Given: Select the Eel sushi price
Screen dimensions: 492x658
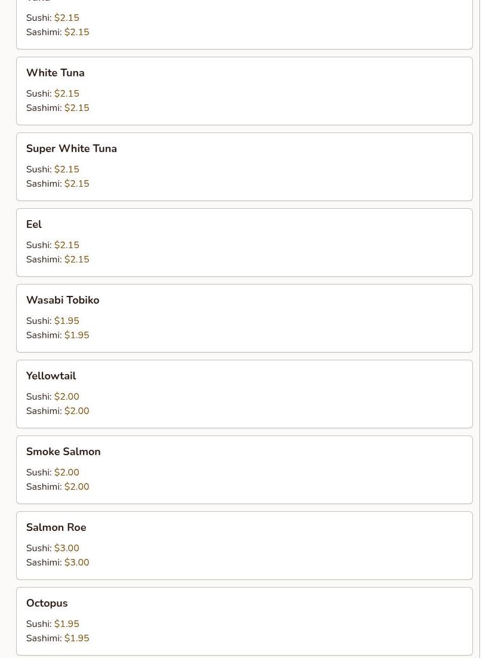Looking at the screenshot, I should [67, 245].
